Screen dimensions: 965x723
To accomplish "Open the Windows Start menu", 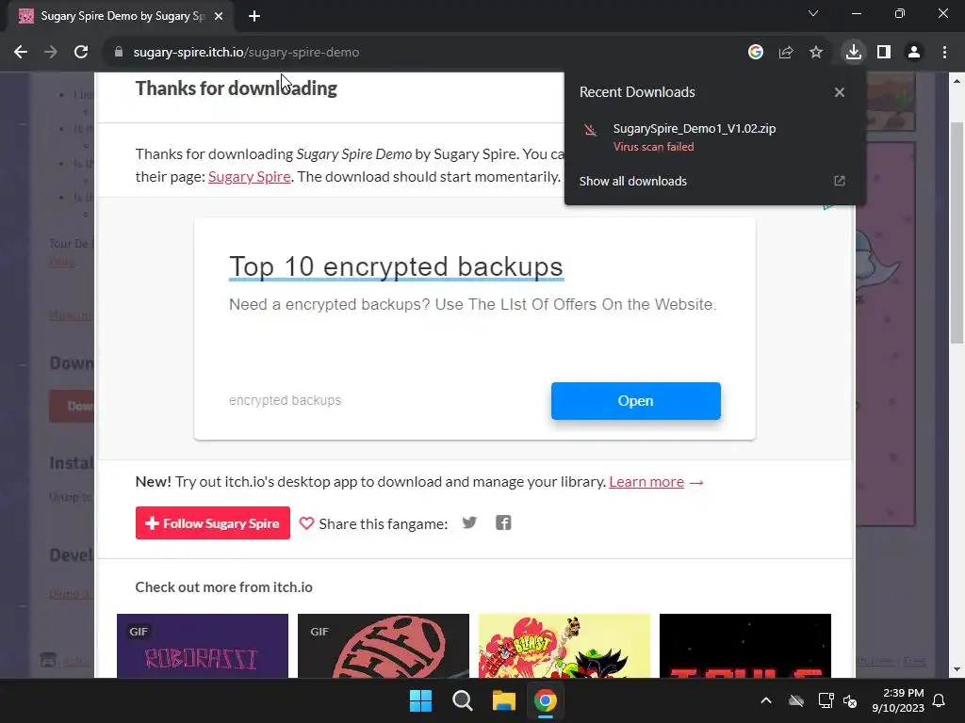I will [421, 700].
